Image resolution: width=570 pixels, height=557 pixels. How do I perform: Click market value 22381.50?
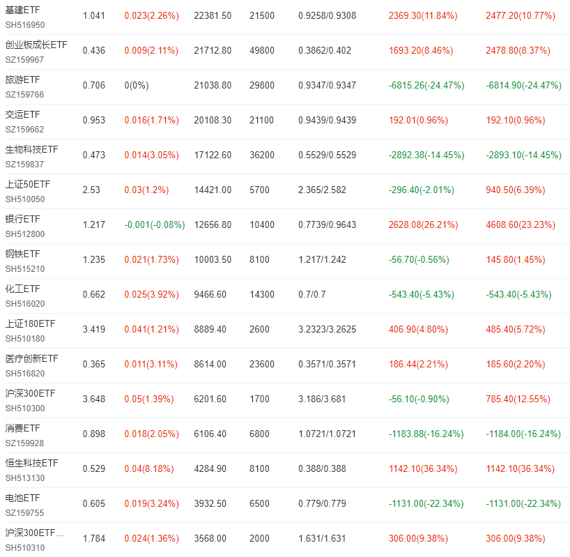click(213, 16)
